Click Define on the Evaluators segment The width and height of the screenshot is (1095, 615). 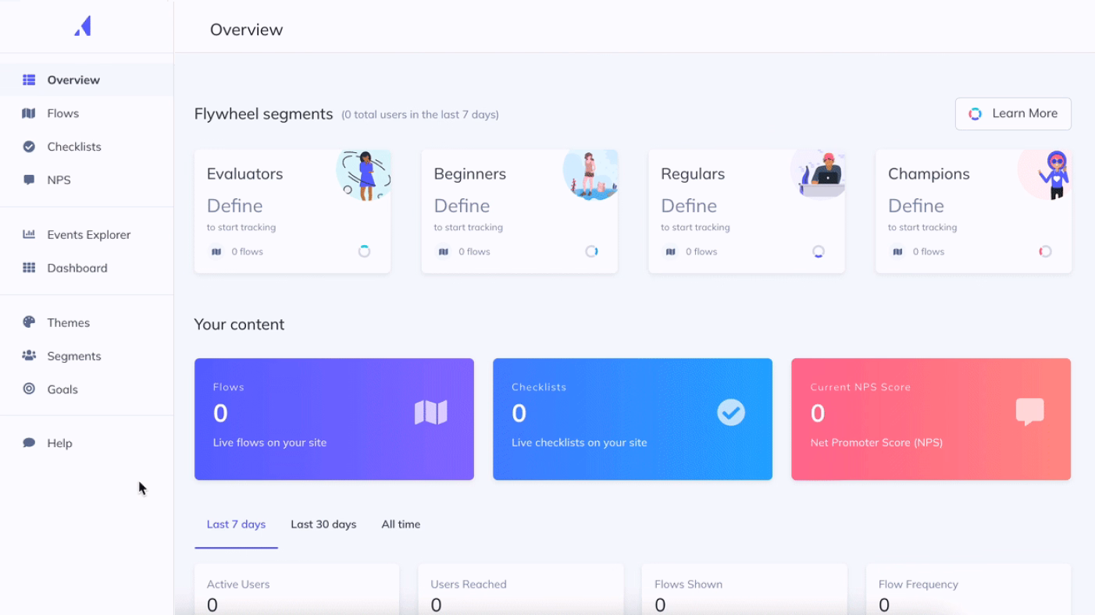click(234, 205)
